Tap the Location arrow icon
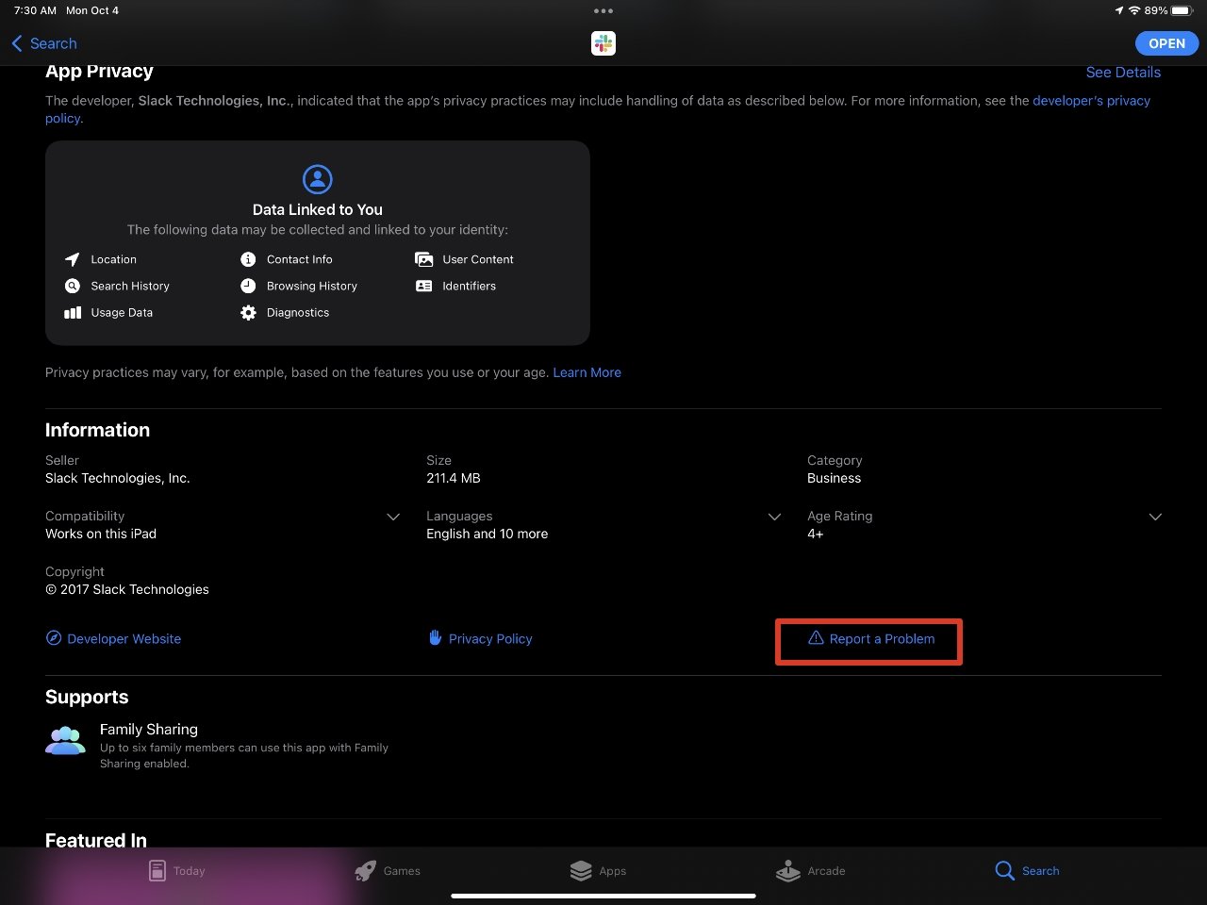Screen dimensions: 1207x905 pyautogui.click(x=73, y=259)
